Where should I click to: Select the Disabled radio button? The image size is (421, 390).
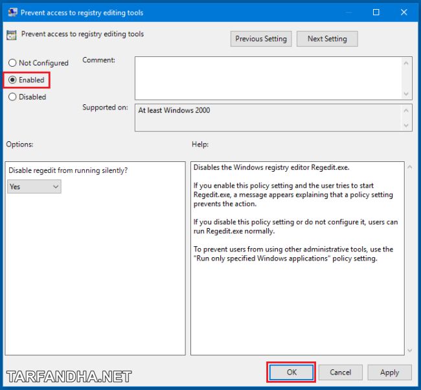tap(27, 97)
